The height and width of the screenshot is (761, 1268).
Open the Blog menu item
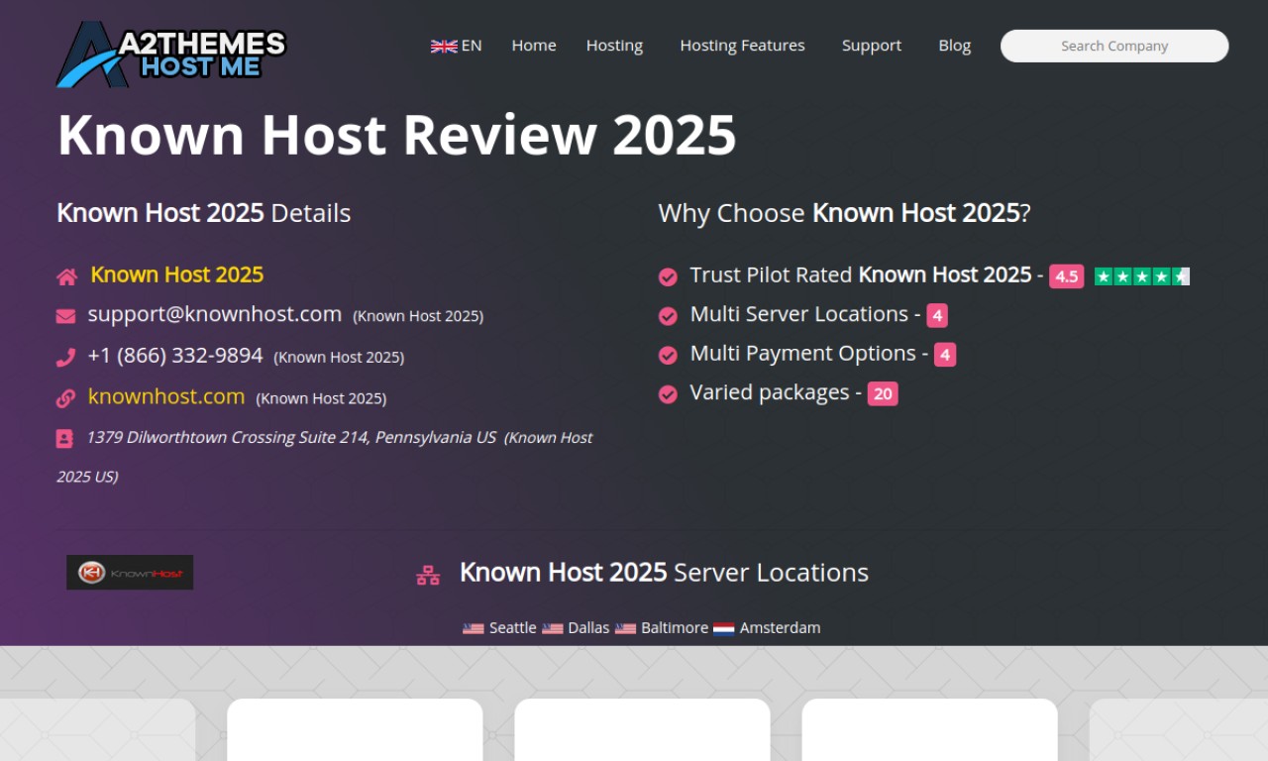tap(955, 46)
